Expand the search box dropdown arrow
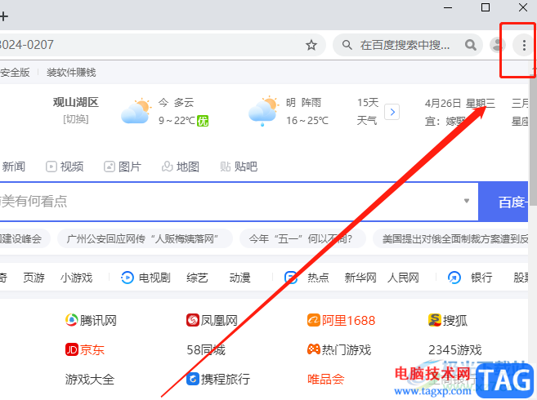Viewport: 537px width, 400px height. click(467, 201)
